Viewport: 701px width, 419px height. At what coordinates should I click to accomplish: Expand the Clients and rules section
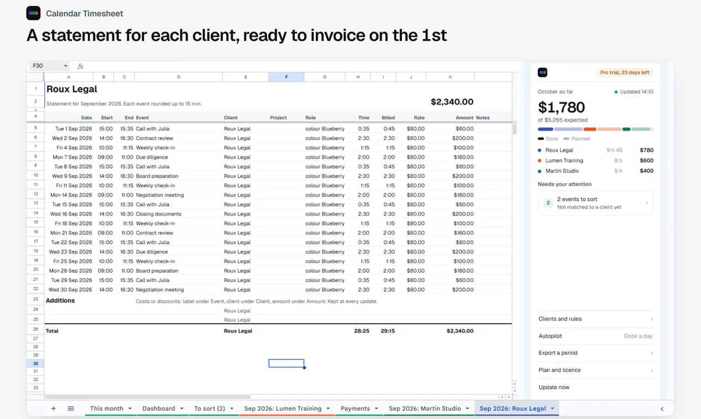(x=596, y=319)
